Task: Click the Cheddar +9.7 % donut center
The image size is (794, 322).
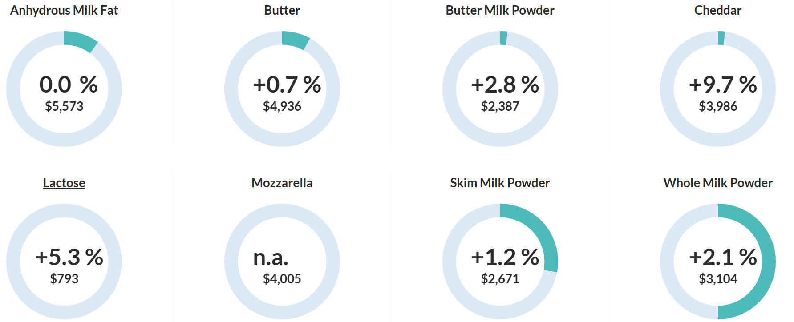Action: (x=722, y=85)
